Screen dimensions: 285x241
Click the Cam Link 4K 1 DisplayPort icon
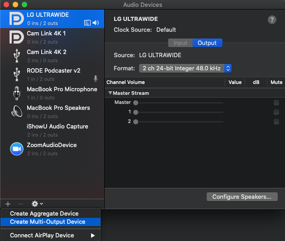point(17,37)
